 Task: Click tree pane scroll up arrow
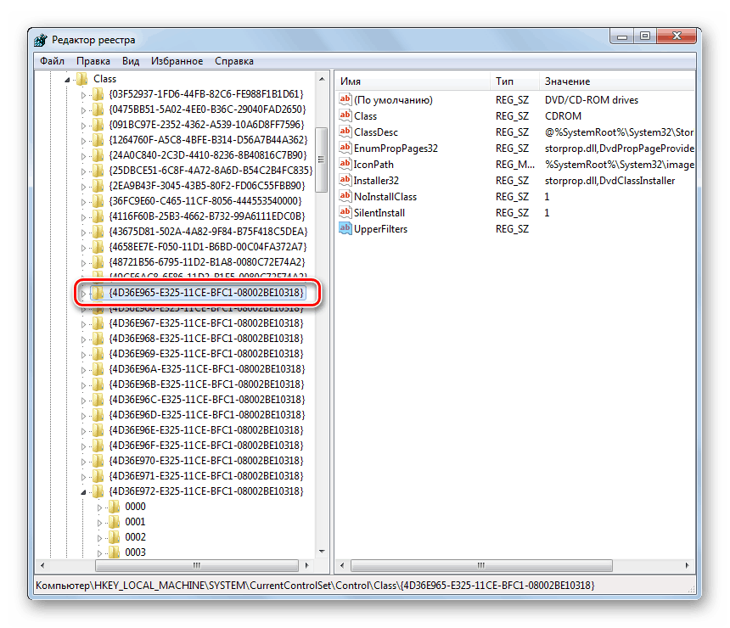pos(322,79)
